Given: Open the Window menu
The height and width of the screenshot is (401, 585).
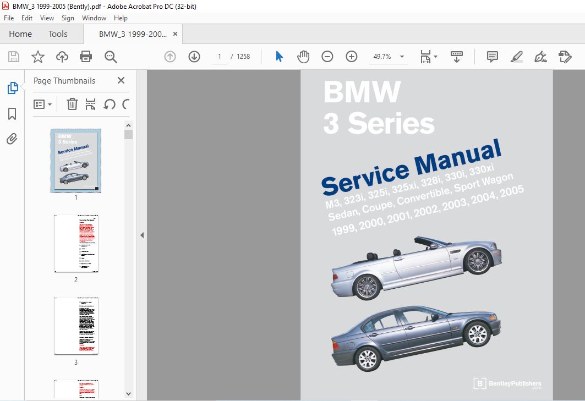Looking at the screenshot, I should click(94, 18).
